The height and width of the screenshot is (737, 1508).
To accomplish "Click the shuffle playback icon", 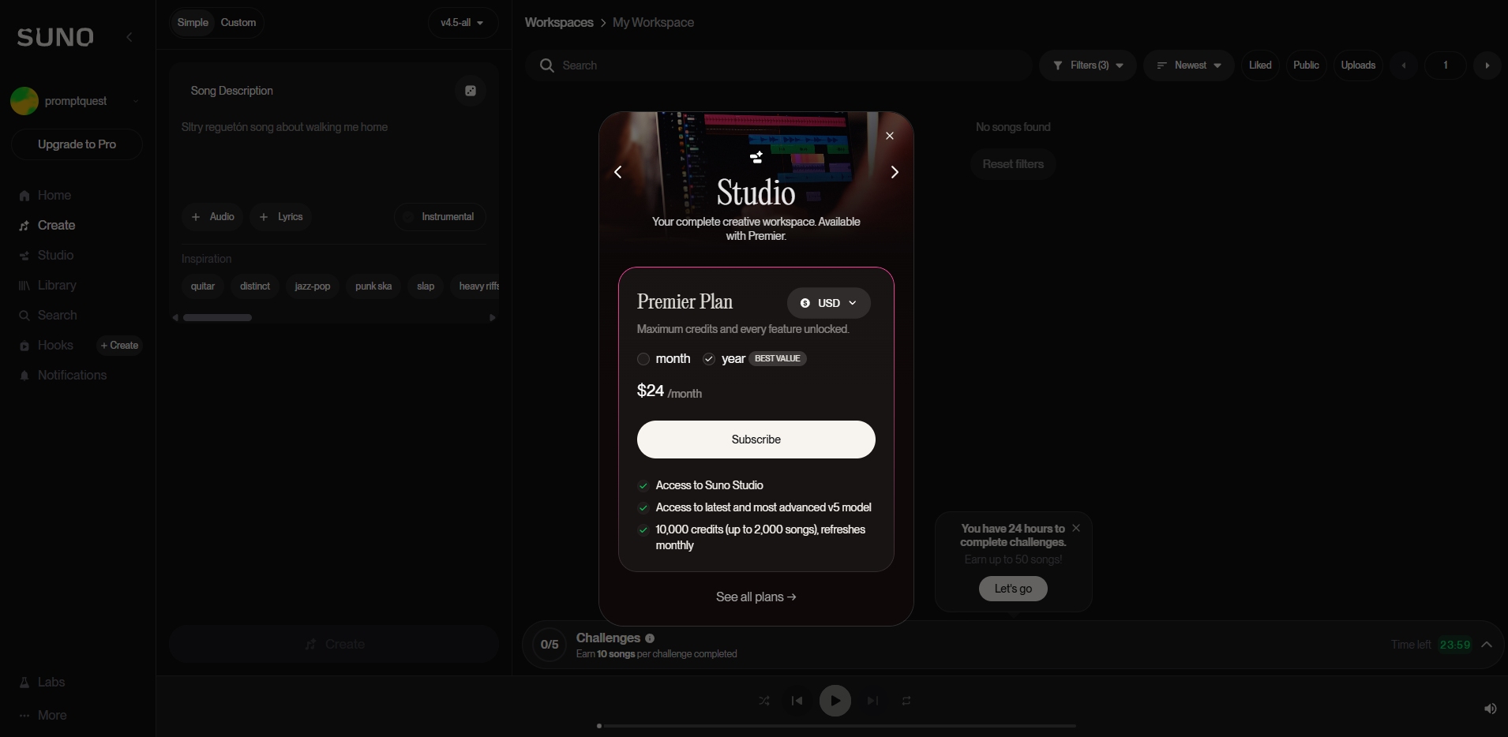I will point(764,701).
